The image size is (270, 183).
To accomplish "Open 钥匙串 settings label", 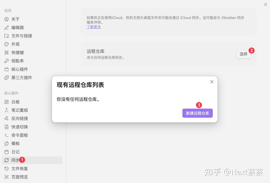I will pos(17,61).
